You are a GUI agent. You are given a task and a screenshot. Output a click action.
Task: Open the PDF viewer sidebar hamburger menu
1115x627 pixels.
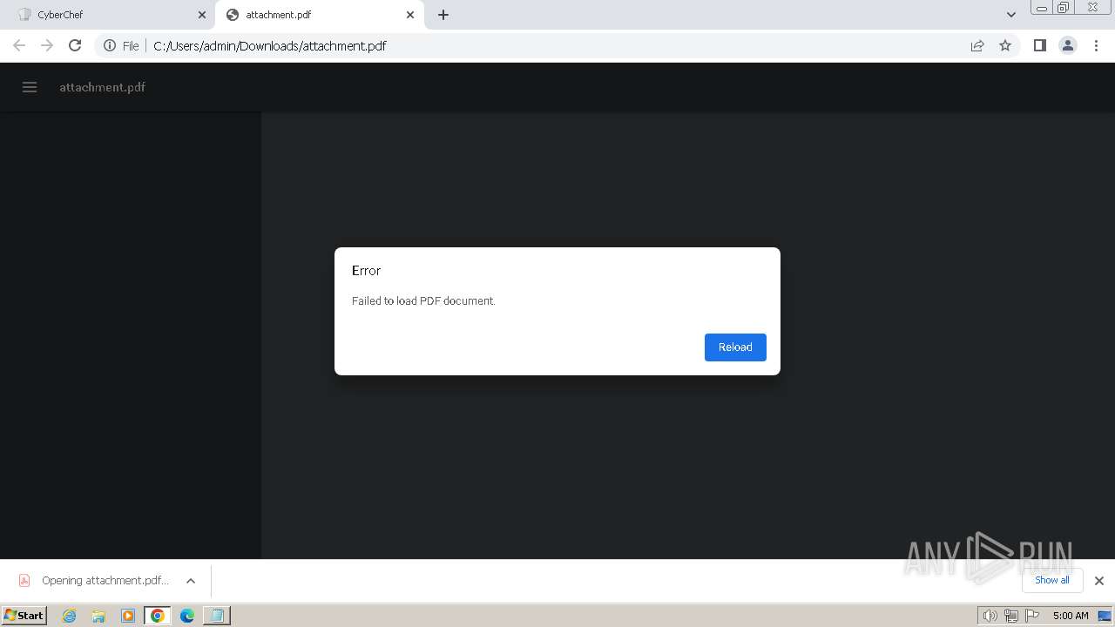pyautogui.click(x=30, y=87)
